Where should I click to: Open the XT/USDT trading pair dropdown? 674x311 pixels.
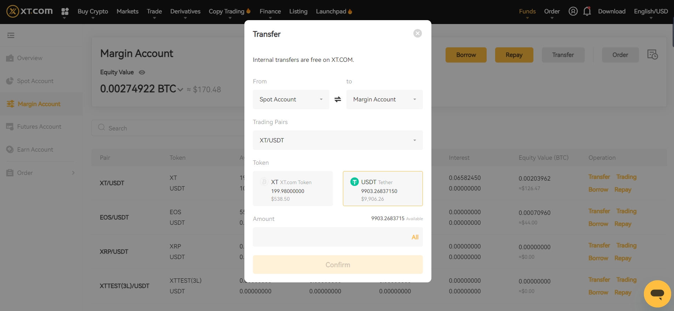tap(338, 140)
